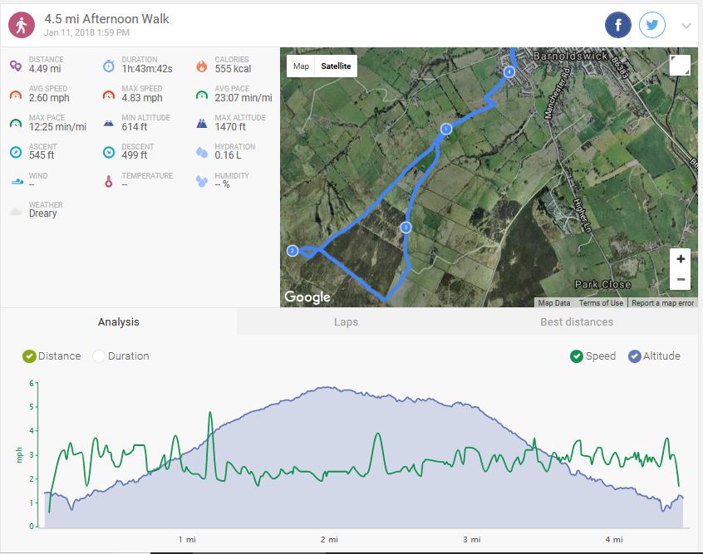
Task: Click the Facebook share icon
Action: (x=618, y=25)
